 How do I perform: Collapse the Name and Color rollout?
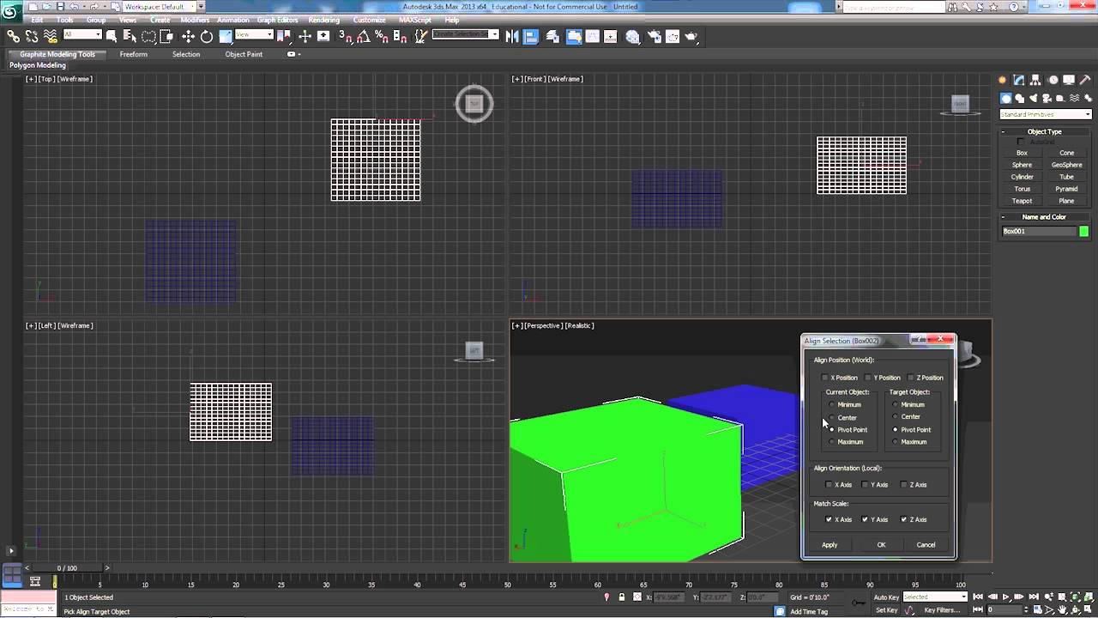click(1045, 217)
